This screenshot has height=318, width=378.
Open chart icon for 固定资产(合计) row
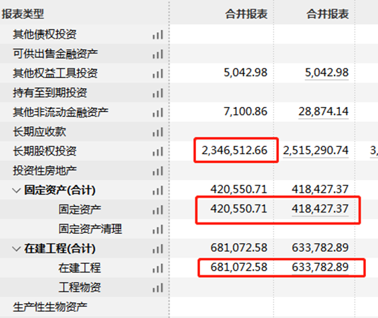158,190
